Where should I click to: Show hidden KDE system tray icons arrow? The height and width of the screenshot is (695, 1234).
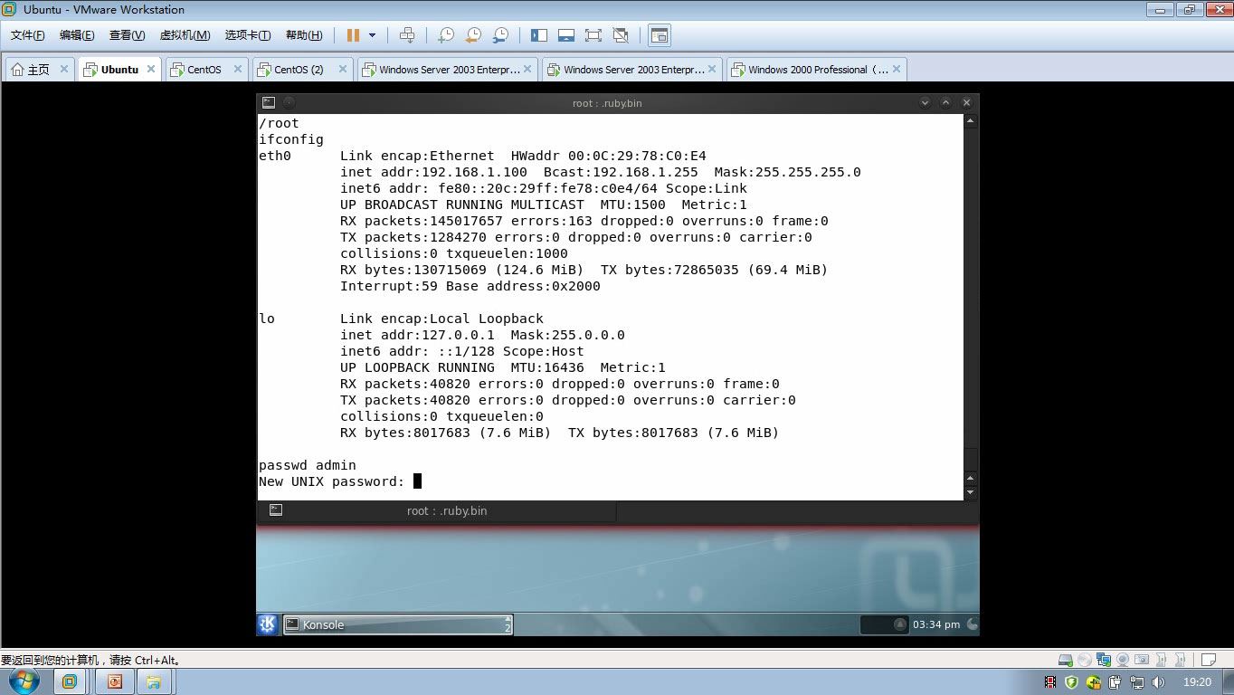(900, 624)
